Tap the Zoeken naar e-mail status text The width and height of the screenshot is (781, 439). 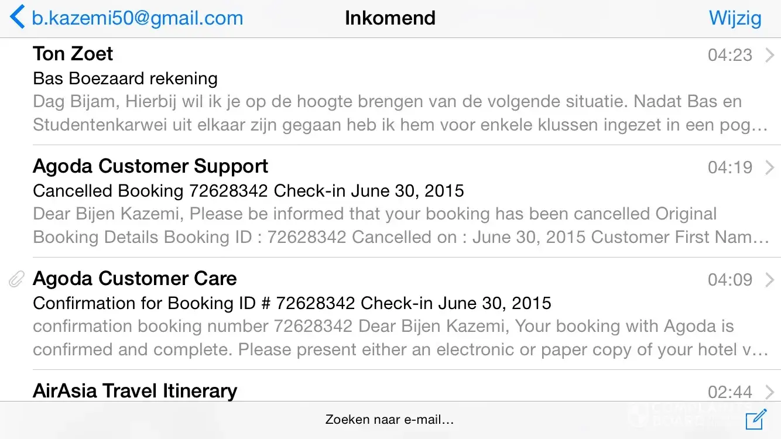pyautogui.click(x=390, y=420)
